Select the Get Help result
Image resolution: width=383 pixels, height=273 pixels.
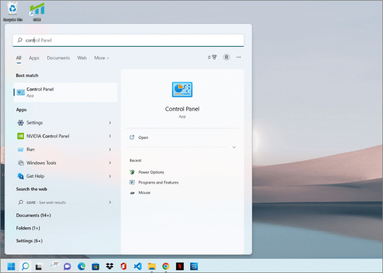[65, 176]
